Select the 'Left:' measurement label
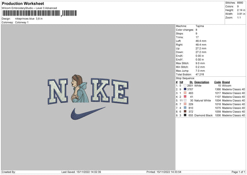The width and height of the screenshot is (247, 175). coord(179,41)
